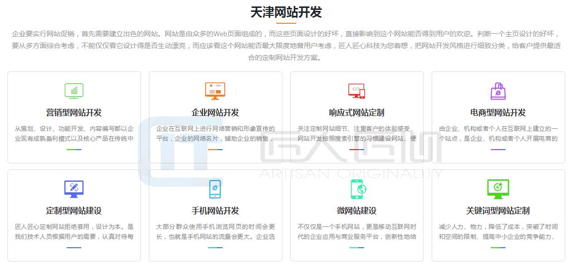The height and width of the screenshot is (269, 581).
Task: Click description starting 由企业、机构或者个人
Action: [498, 134]
